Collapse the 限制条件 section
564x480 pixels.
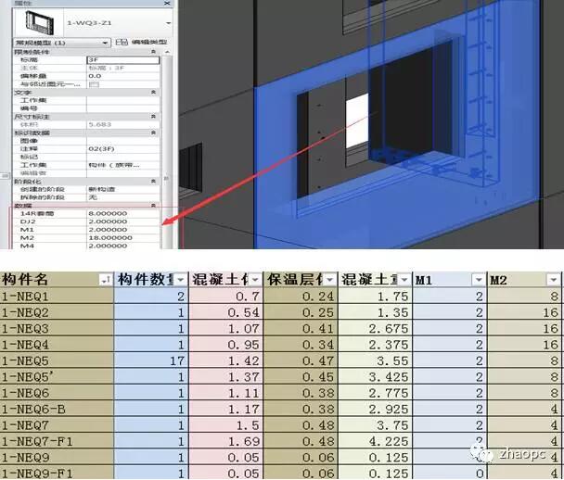coord(152,52)
